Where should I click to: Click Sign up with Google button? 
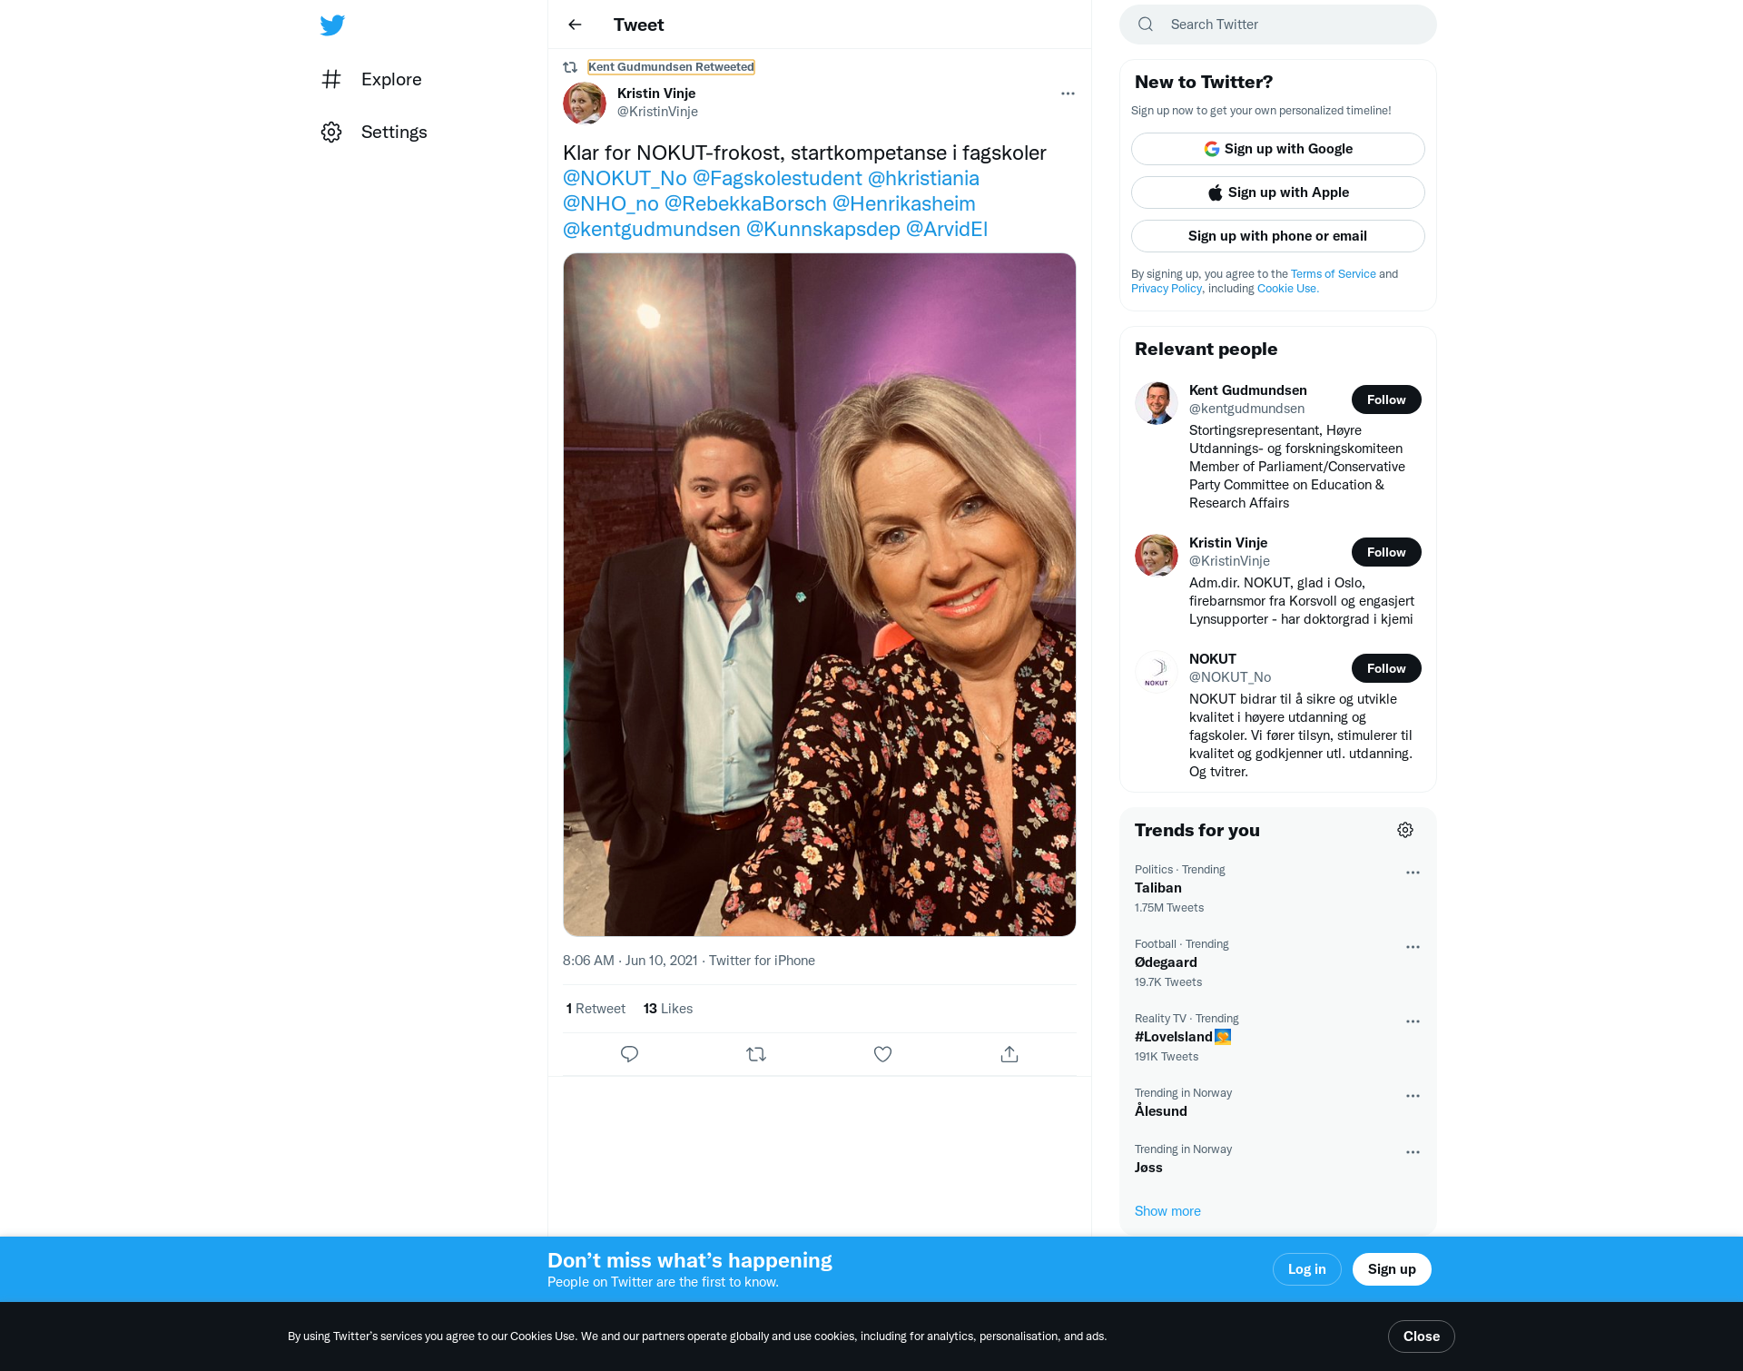pyautogui.click(x=1277, y=149)
